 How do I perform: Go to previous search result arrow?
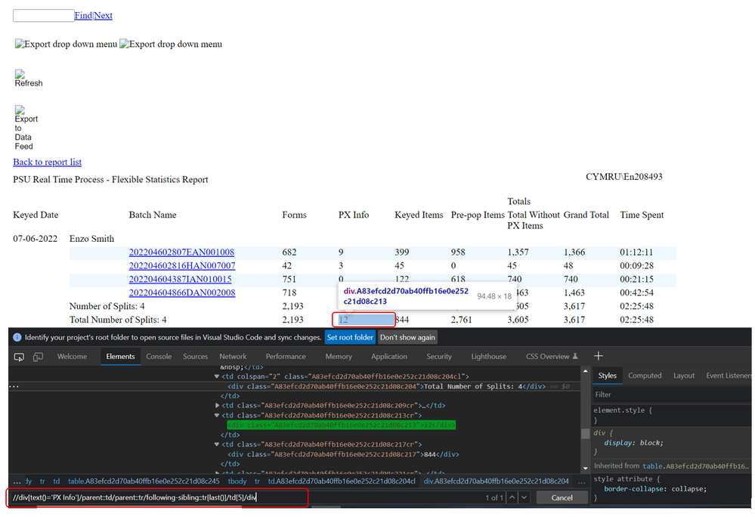(512, 497)
